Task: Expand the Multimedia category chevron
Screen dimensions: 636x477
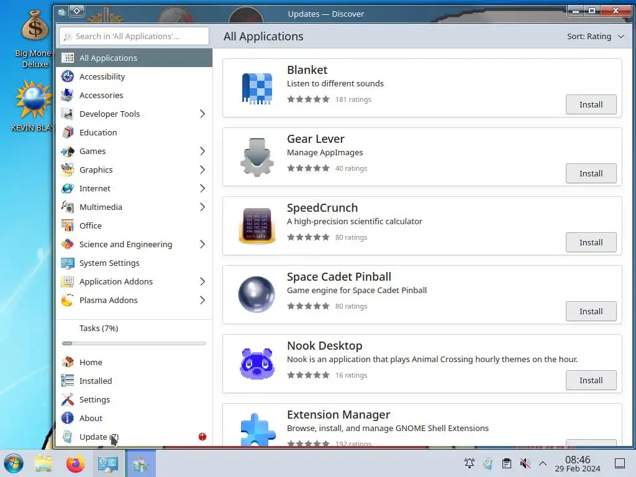Action: tap(202, 207)
